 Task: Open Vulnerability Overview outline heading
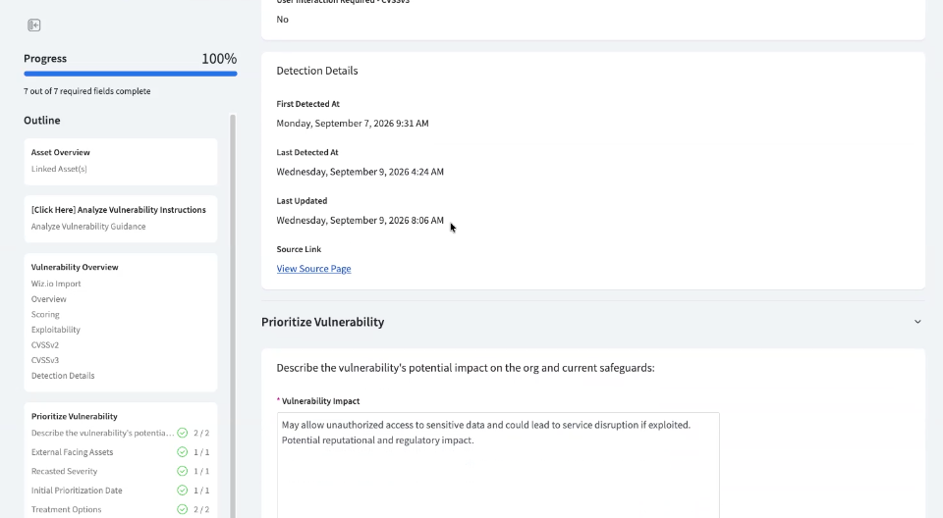(75, 268)
